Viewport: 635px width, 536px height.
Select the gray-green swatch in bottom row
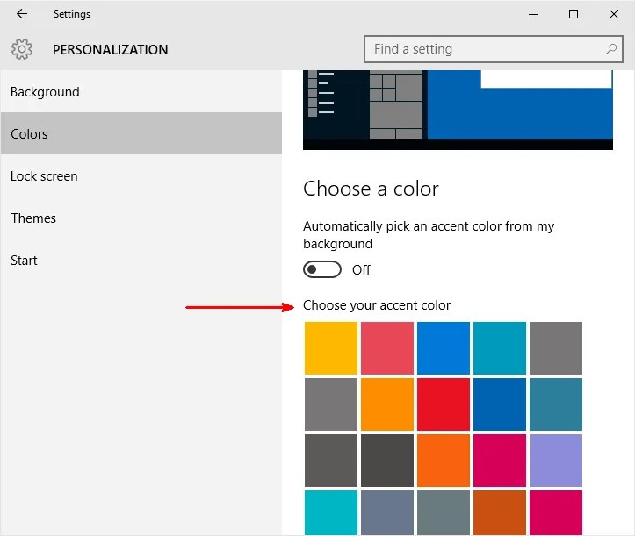coord(444,512)
